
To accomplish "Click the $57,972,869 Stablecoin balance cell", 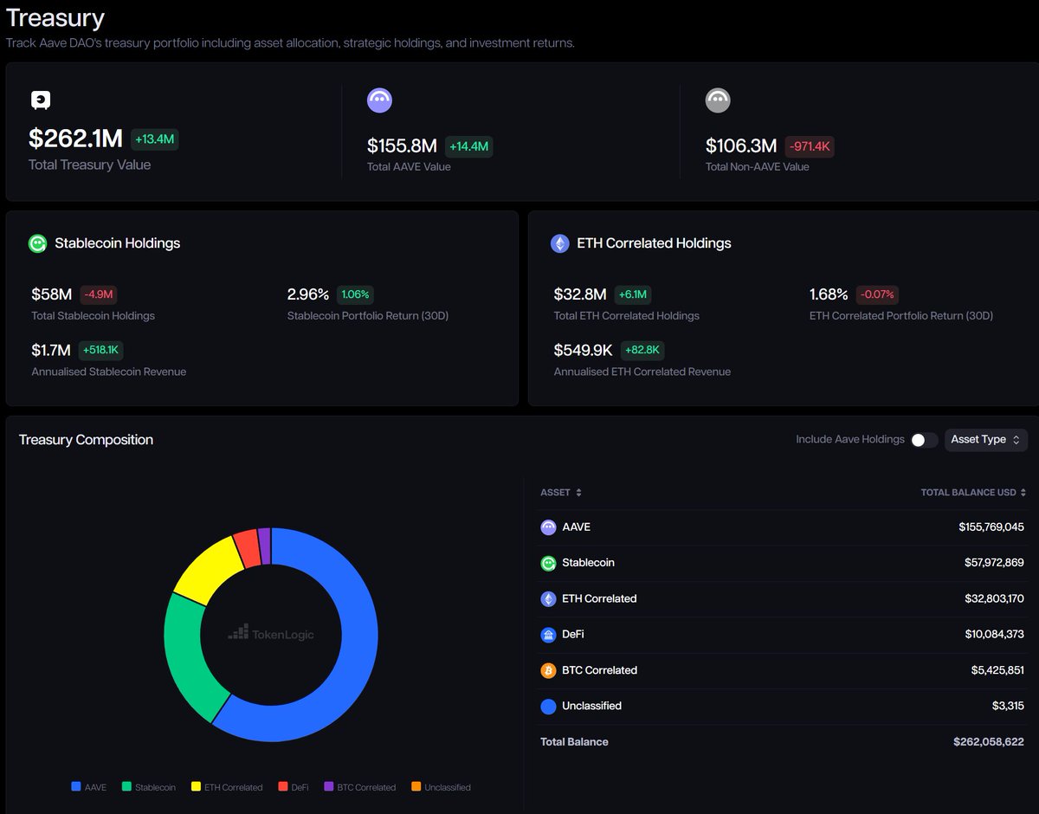I will 994,563.
